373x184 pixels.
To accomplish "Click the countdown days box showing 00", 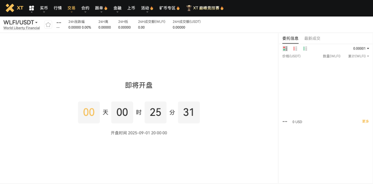I will point(89,112).
